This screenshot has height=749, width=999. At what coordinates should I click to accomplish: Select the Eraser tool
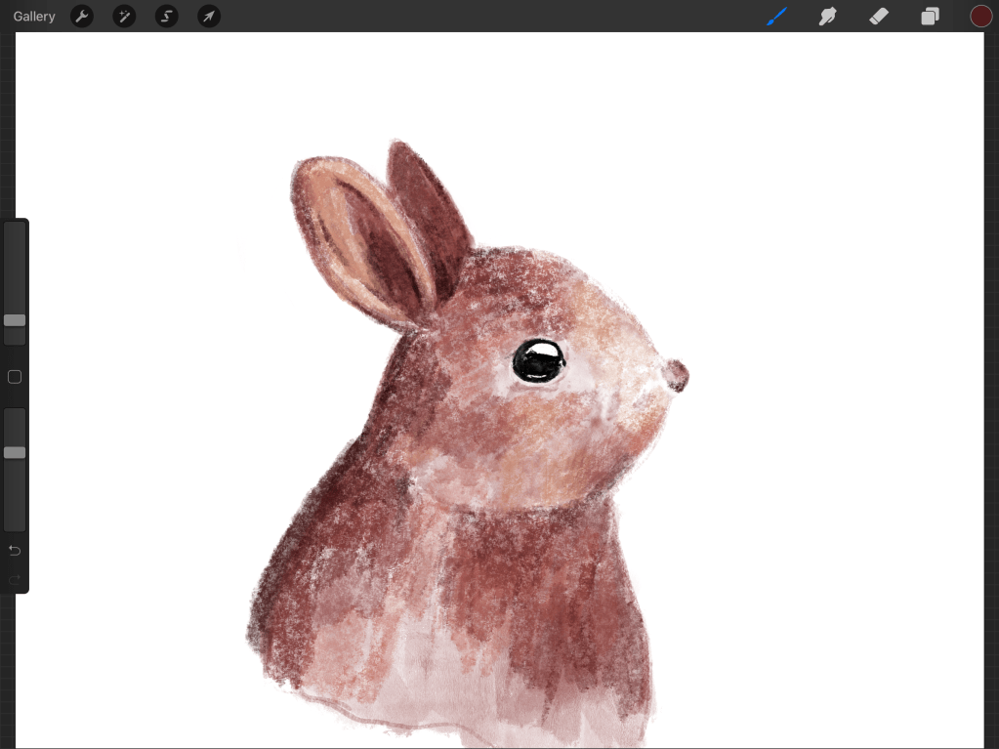(x=879, y=17)
